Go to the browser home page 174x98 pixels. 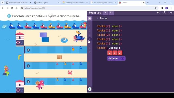(x=17, y=8)
